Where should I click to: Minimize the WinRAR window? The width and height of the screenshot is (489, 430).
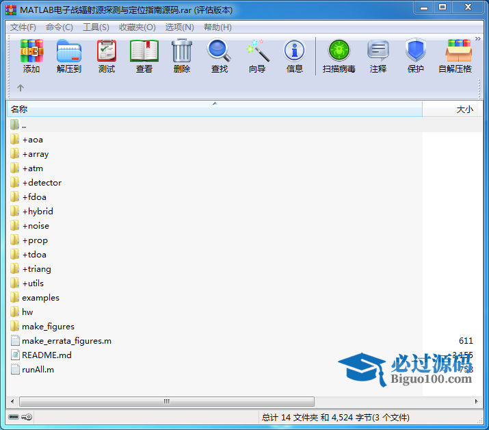coord(423,8)
